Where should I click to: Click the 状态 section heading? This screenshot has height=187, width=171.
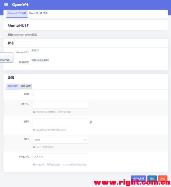(x=11, y=43)
